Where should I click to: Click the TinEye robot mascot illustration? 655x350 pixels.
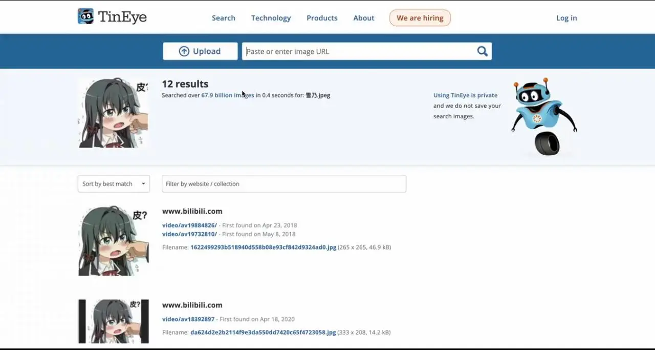tap(544, 116)
